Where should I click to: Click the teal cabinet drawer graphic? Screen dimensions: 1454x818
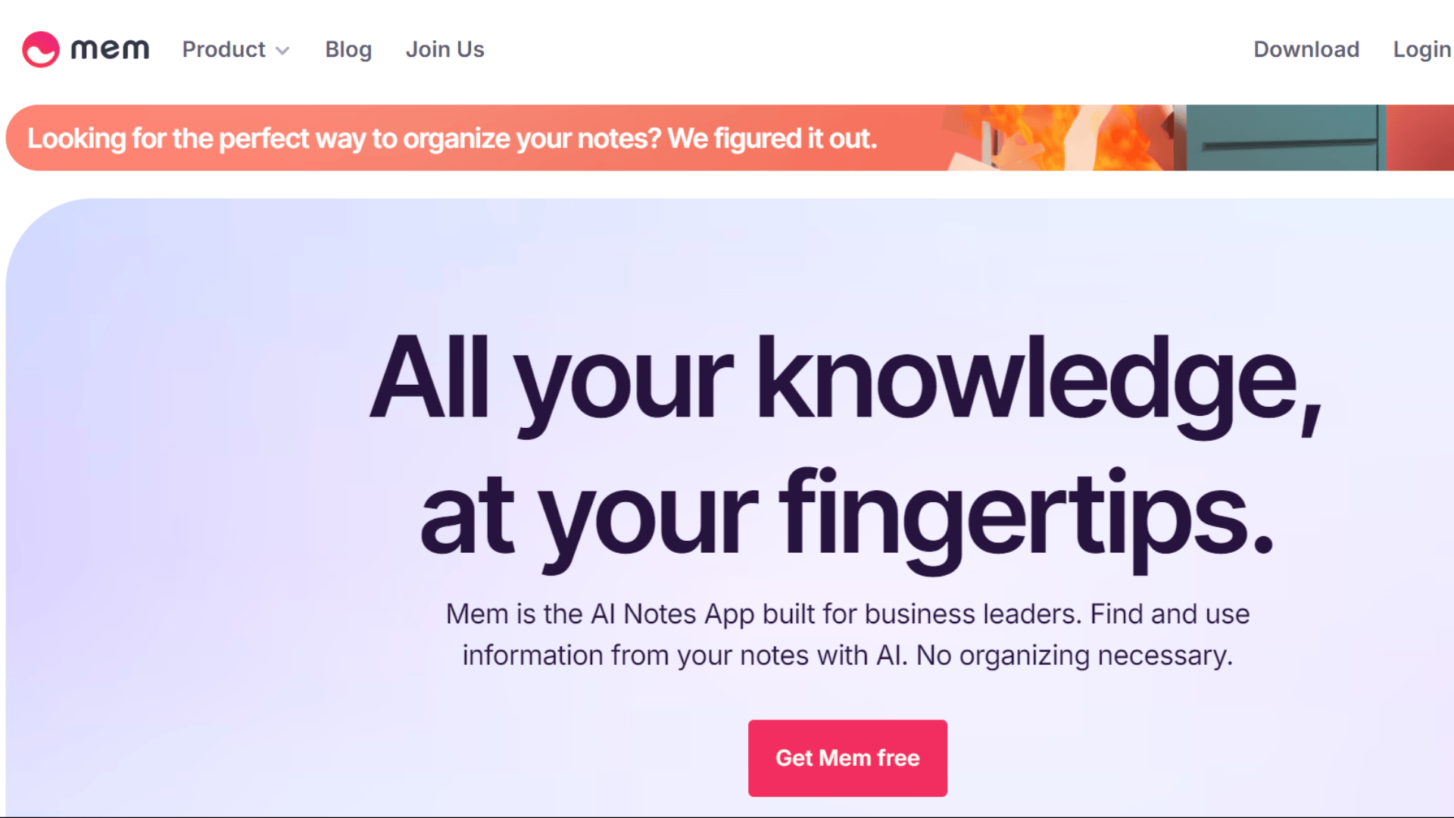(1284, 138)
